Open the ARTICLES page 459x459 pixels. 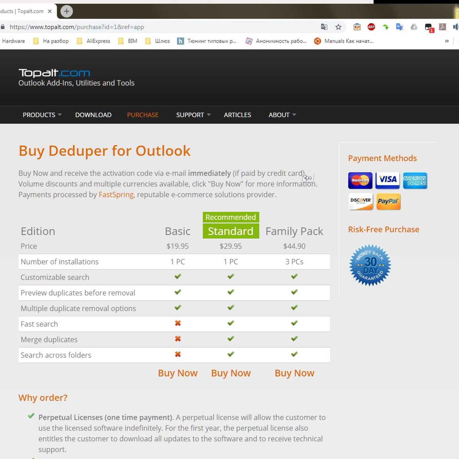click(x=237, y=115)
